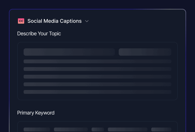Click the third thin placeholder line in topic box
This screenshot has width=195, height=132.
coord(97,77)
